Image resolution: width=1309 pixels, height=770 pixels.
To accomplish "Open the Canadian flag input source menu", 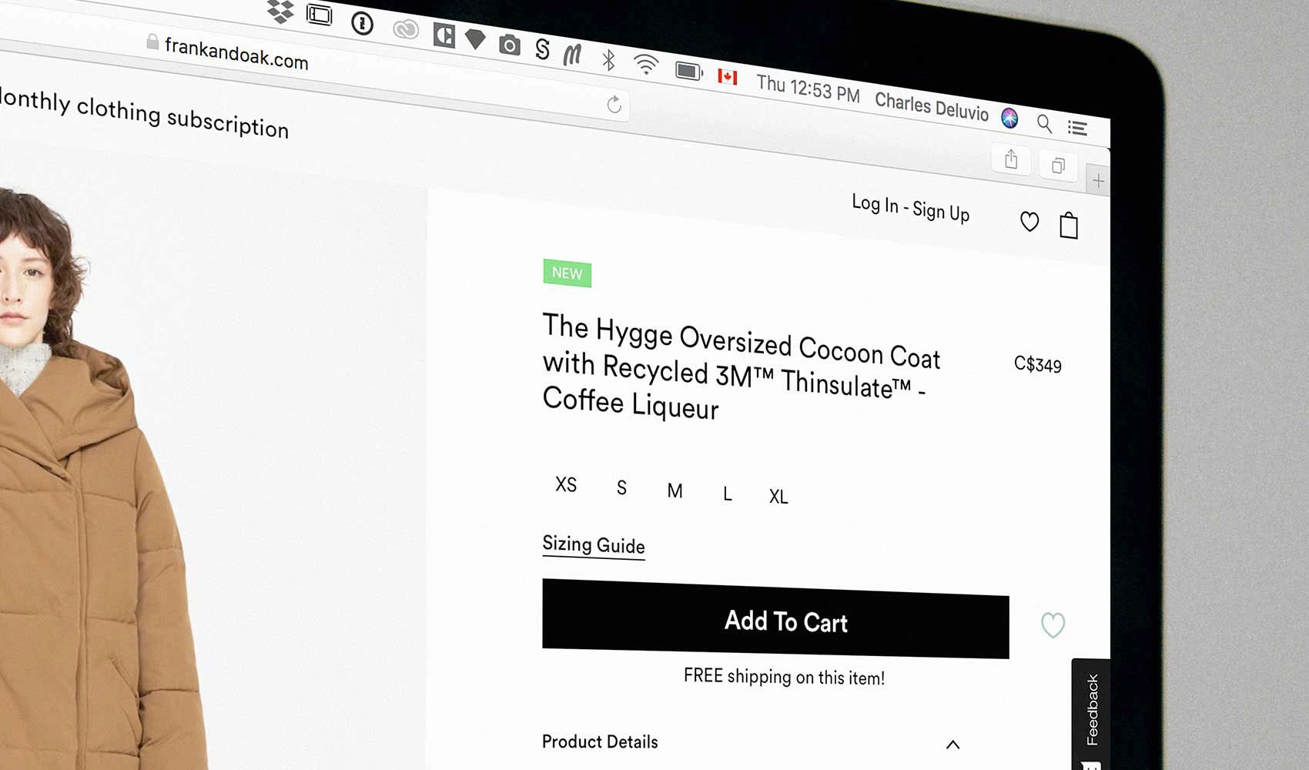I will click(728, 77).
